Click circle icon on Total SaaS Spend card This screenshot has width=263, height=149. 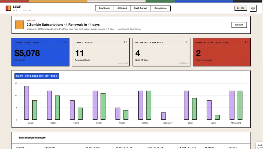click(65, 42)
